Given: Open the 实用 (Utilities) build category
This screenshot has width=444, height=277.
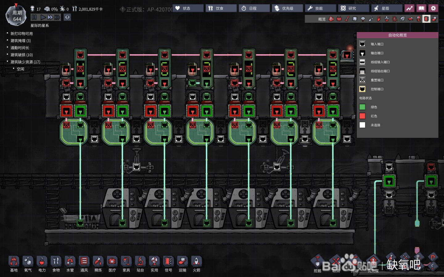Looking at the screenshot, I should (x=154, y=264).
